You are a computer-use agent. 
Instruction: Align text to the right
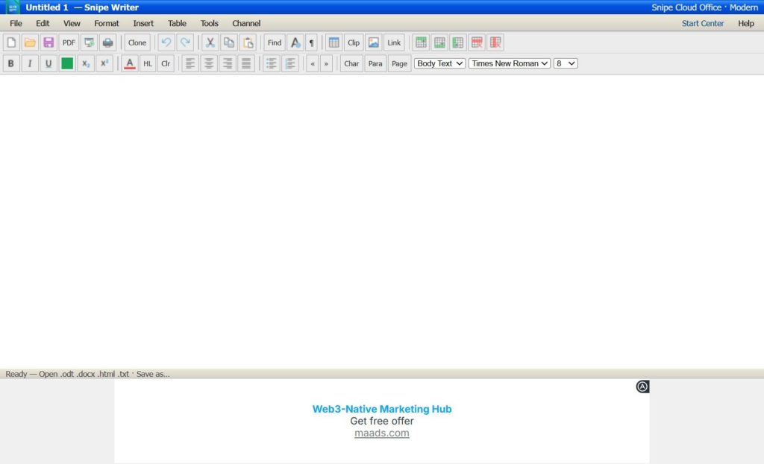click(x=228, y=63)
